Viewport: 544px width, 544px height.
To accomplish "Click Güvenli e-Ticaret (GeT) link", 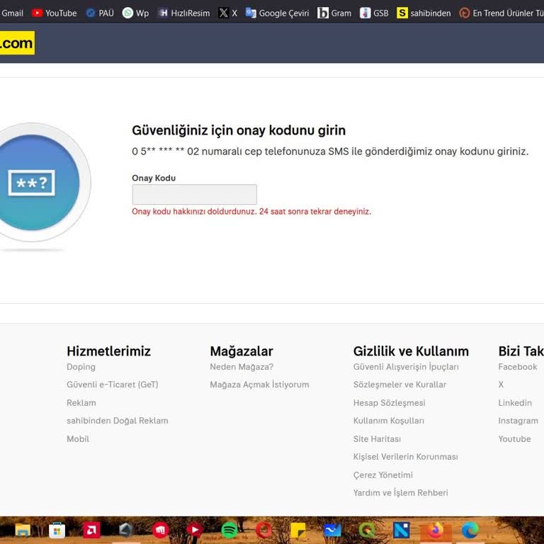I will click(x=112, y=385).
